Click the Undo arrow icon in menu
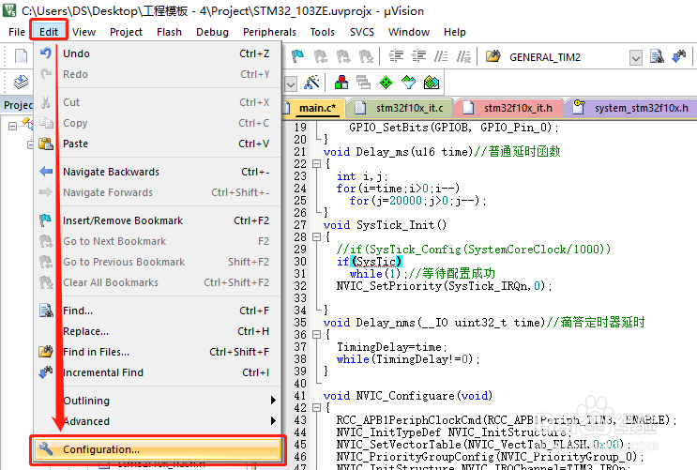 [x=46, y=53]
